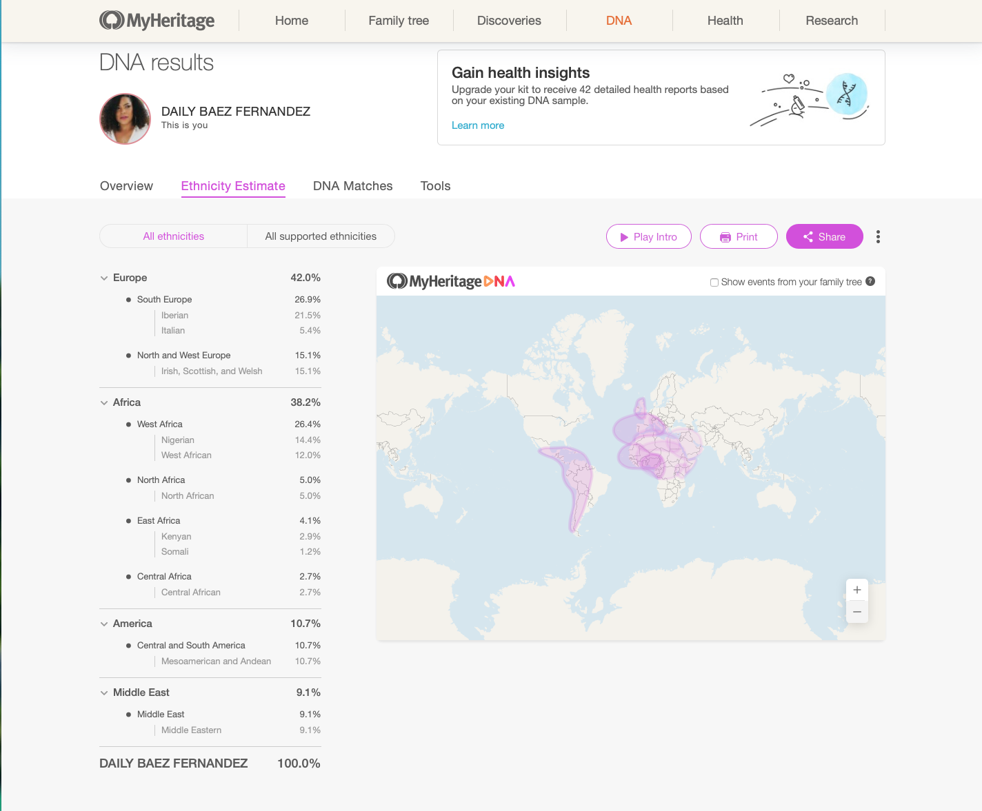Collapse the Africa ethnicity group
The height and width of the screenshot is (811, 982).
(x=104, y=402)
